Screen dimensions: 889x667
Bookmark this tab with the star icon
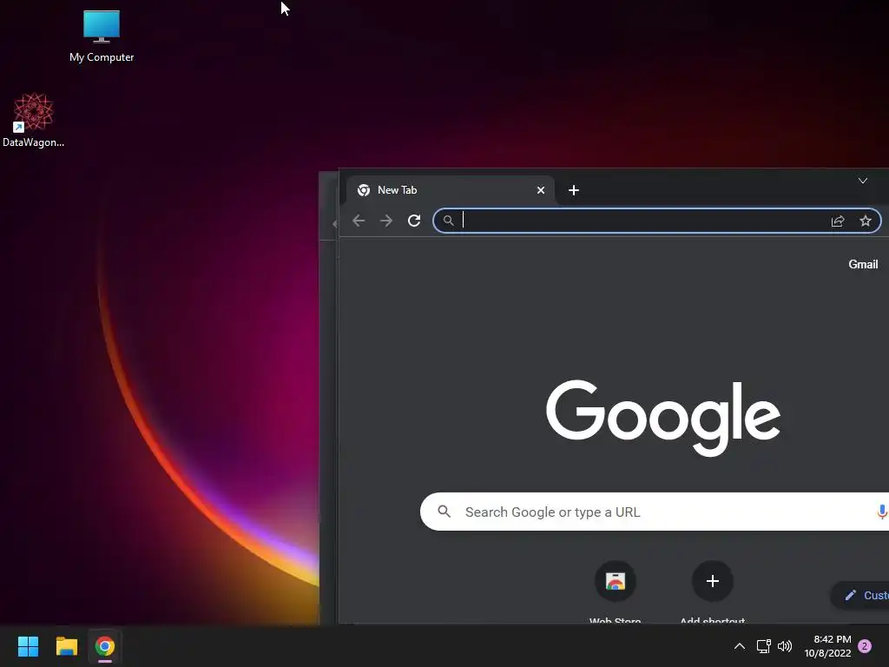pos(866,221)
